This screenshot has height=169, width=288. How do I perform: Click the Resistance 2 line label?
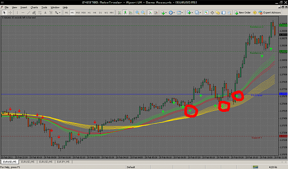click(x=257, y=27)
